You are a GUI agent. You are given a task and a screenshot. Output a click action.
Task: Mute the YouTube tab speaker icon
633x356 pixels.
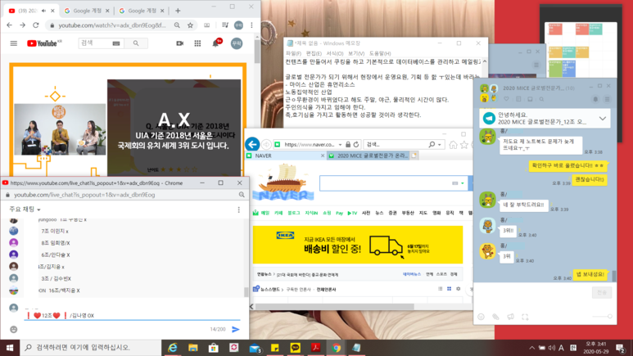[x=43, y=11]
